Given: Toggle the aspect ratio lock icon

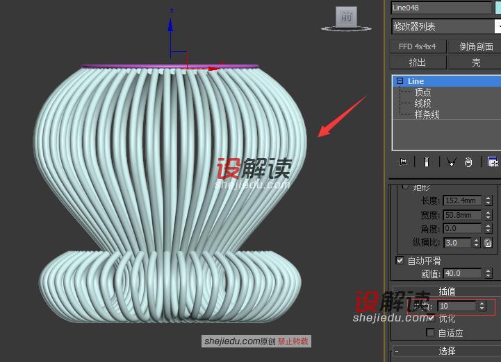Looking at the screenshot, I should [488, 243].
